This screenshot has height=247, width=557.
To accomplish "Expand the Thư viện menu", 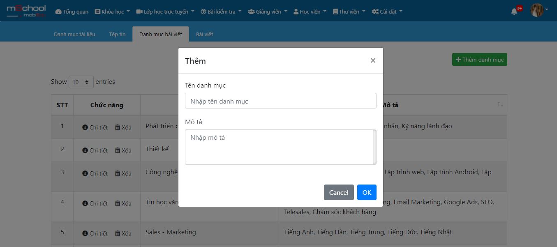I will [349, 12].
